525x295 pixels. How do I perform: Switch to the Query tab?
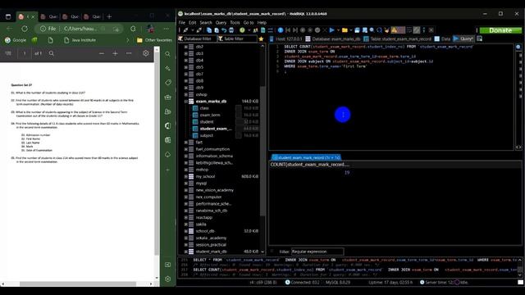point(463,39)
